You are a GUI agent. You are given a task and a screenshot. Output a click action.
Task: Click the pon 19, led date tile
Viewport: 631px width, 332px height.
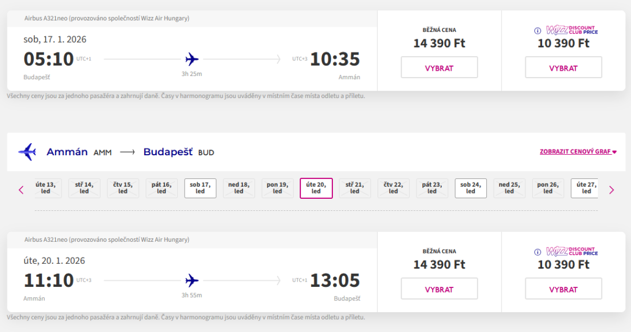tap(278, 188)
